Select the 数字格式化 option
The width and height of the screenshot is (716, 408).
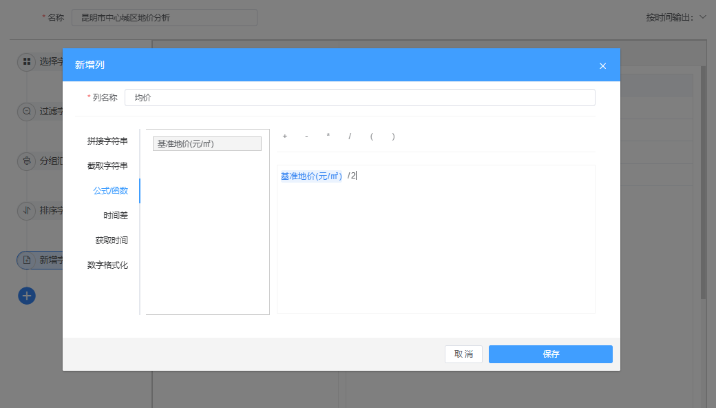tap(107, 265)
